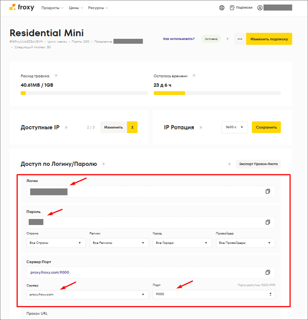This screenshot has height=320, width=308.
Task: Copy the login with its copy icon
Action: point(268,191)
